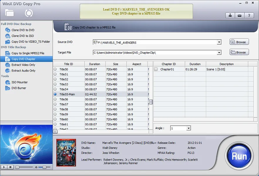
Task: Open the ISO Mounter tool
Action: tap(19, 82)
